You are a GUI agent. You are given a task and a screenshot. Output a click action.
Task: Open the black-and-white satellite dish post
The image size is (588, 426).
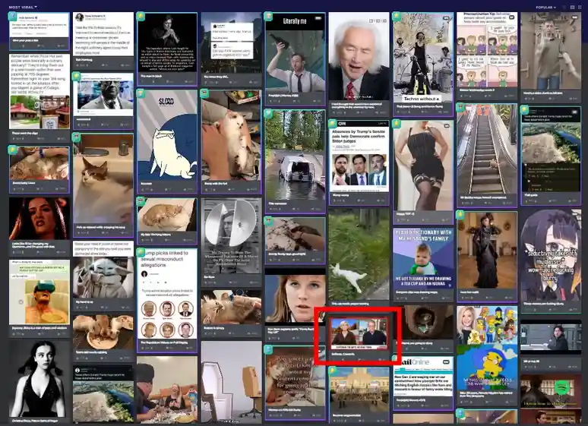[x=231, y=242]
